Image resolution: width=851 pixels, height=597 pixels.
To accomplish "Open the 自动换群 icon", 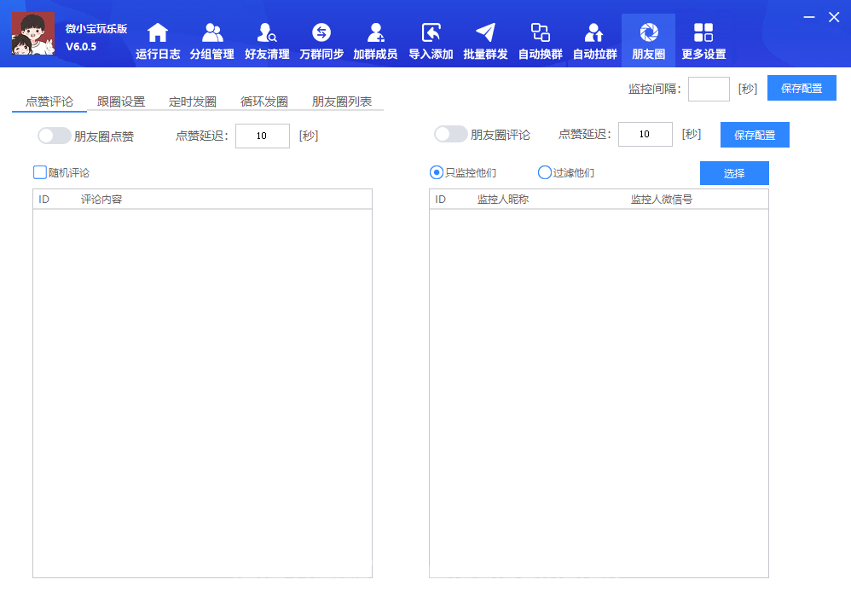I will [x=540, y=33].
